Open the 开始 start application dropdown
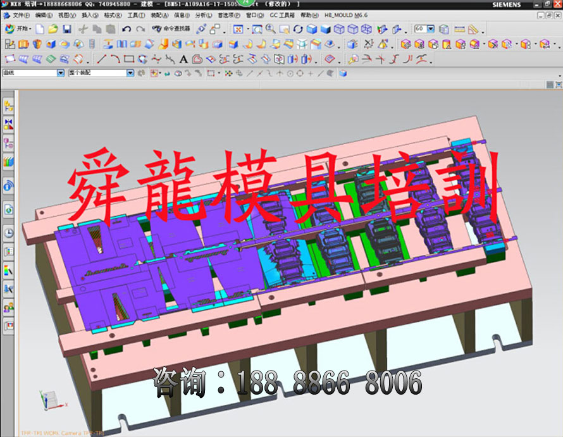 click(19, 28)
